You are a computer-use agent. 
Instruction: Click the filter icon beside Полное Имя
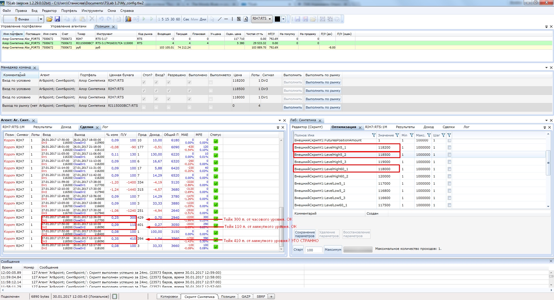[374, 135]
